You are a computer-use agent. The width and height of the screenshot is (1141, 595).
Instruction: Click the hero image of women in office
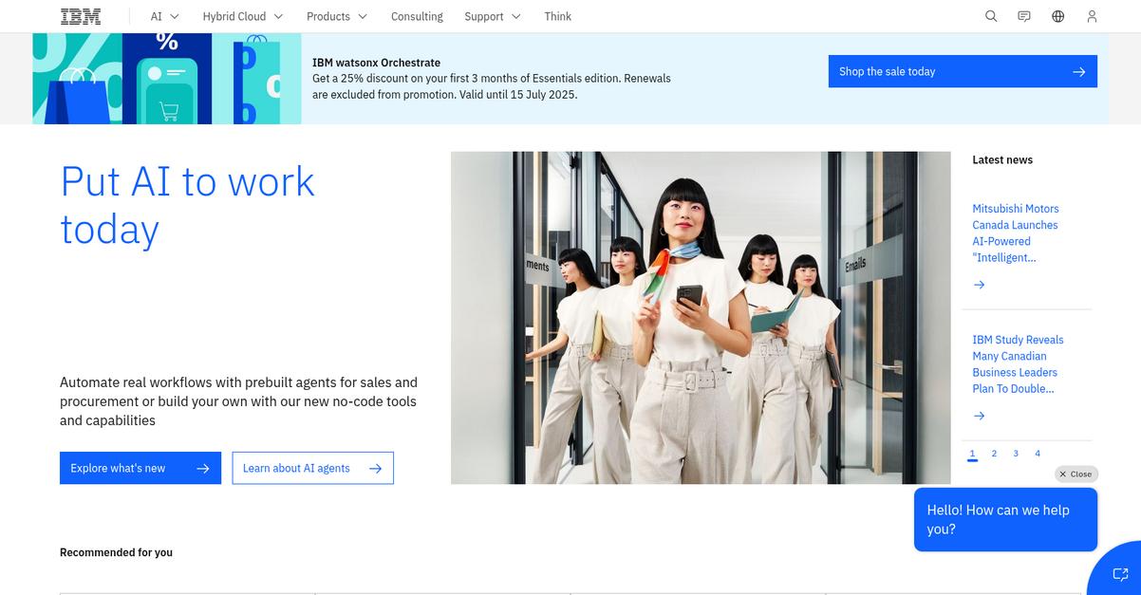pyautogui.click(x=701, y=318)
